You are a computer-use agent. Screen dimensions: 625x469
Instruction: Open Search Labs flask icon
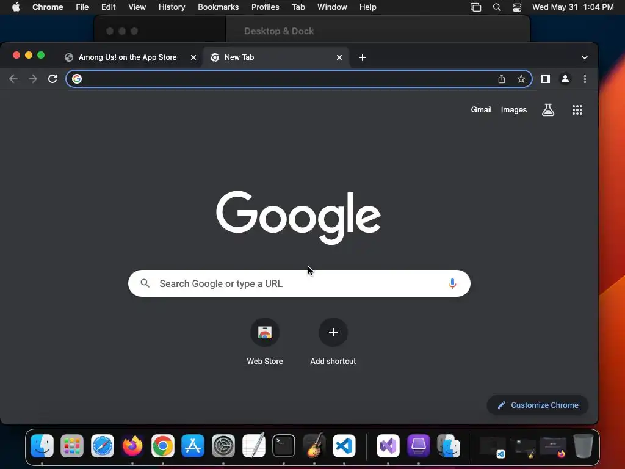point(548,110)
